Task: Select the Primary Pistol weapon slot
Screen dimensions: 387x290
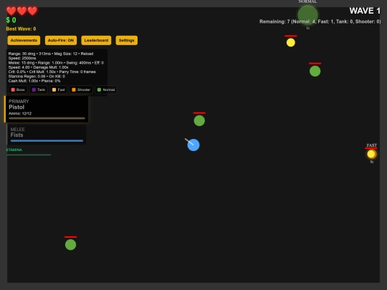Action: 46,109
